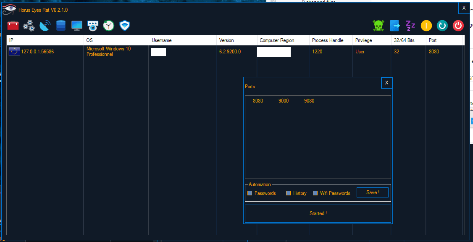Click the green skull icon
This screenshot has width=473, height=242.
click(378, 26)
